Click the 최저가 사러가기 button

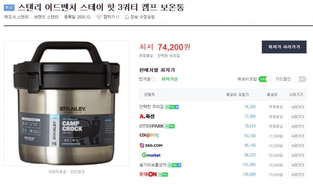pos(284,47)
